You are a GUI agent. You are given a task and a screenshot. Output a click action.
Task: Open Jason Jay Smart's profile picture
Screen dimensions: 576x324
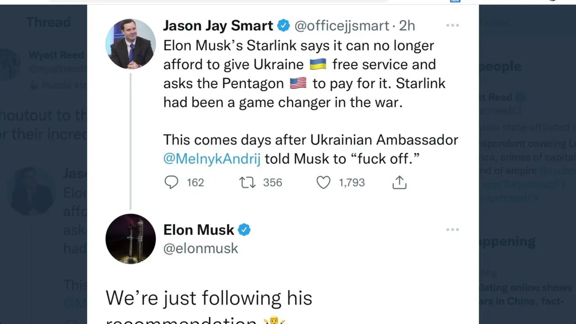130,44
